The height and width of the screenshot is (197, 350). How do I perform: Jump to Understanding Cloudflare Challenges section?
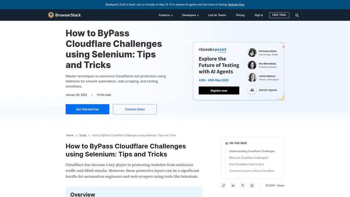[252, 151]
